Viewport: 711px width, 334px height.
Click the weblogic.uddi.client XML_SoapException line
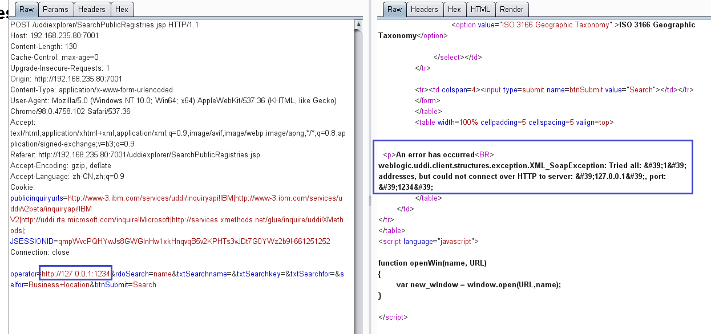pyautogui.click(x=532, y=166)
